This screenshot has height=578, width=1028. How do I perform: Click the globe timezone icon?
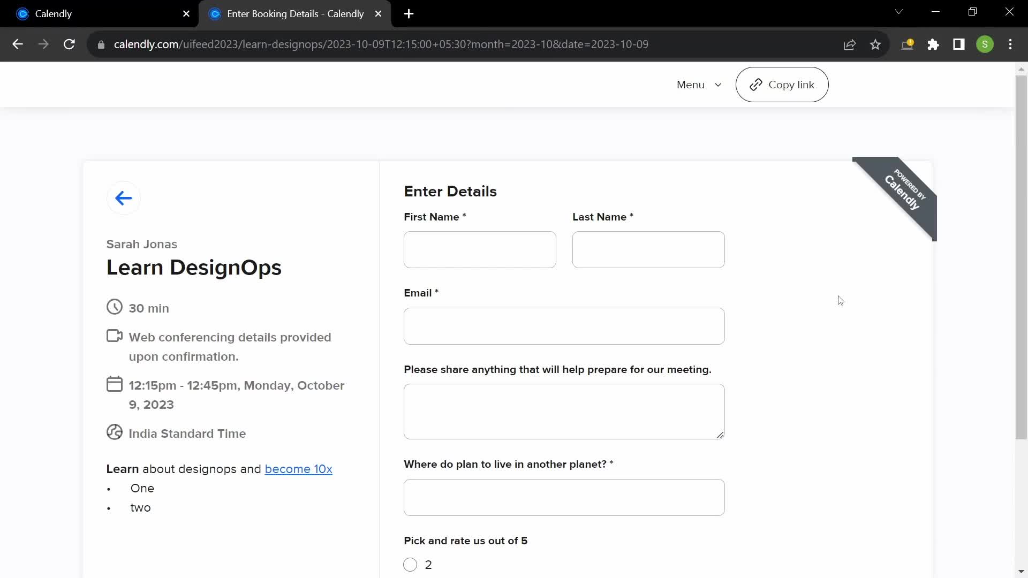[115, 432]
